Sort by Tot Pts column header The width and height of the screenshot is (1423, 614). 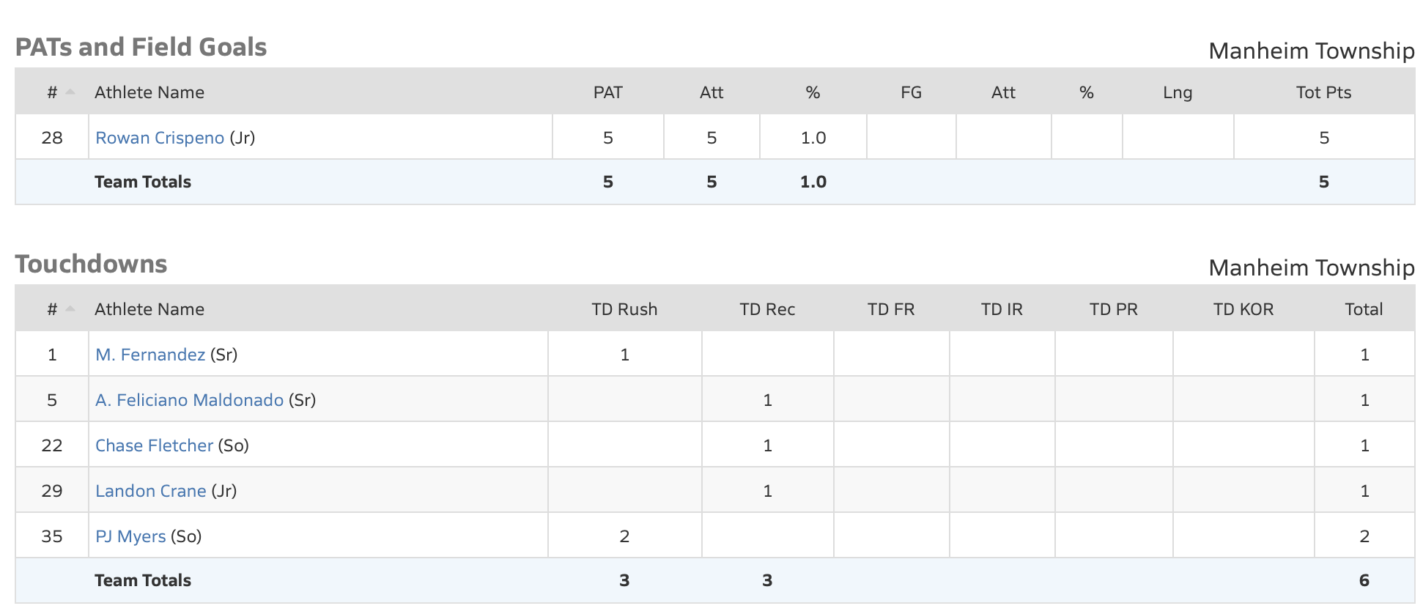1323,92
